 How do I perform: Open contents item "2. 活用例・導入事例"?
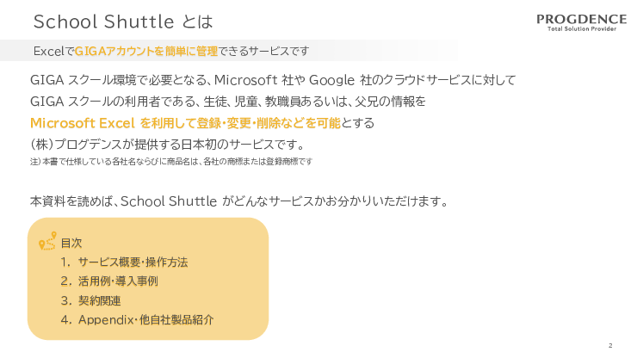pyautogui.click(x=108, y=281)
